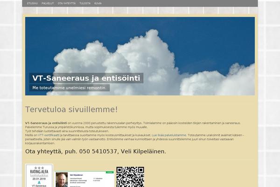Follow the VTT-sertifikaatti link
Viewport: 280px width, 187px height.
tap(49, 135)
